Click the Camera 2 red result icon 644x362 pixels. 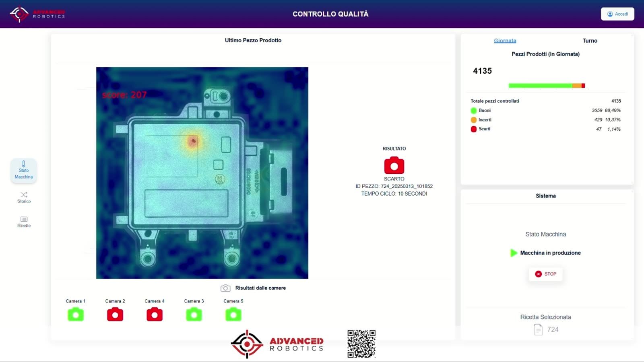115,315
